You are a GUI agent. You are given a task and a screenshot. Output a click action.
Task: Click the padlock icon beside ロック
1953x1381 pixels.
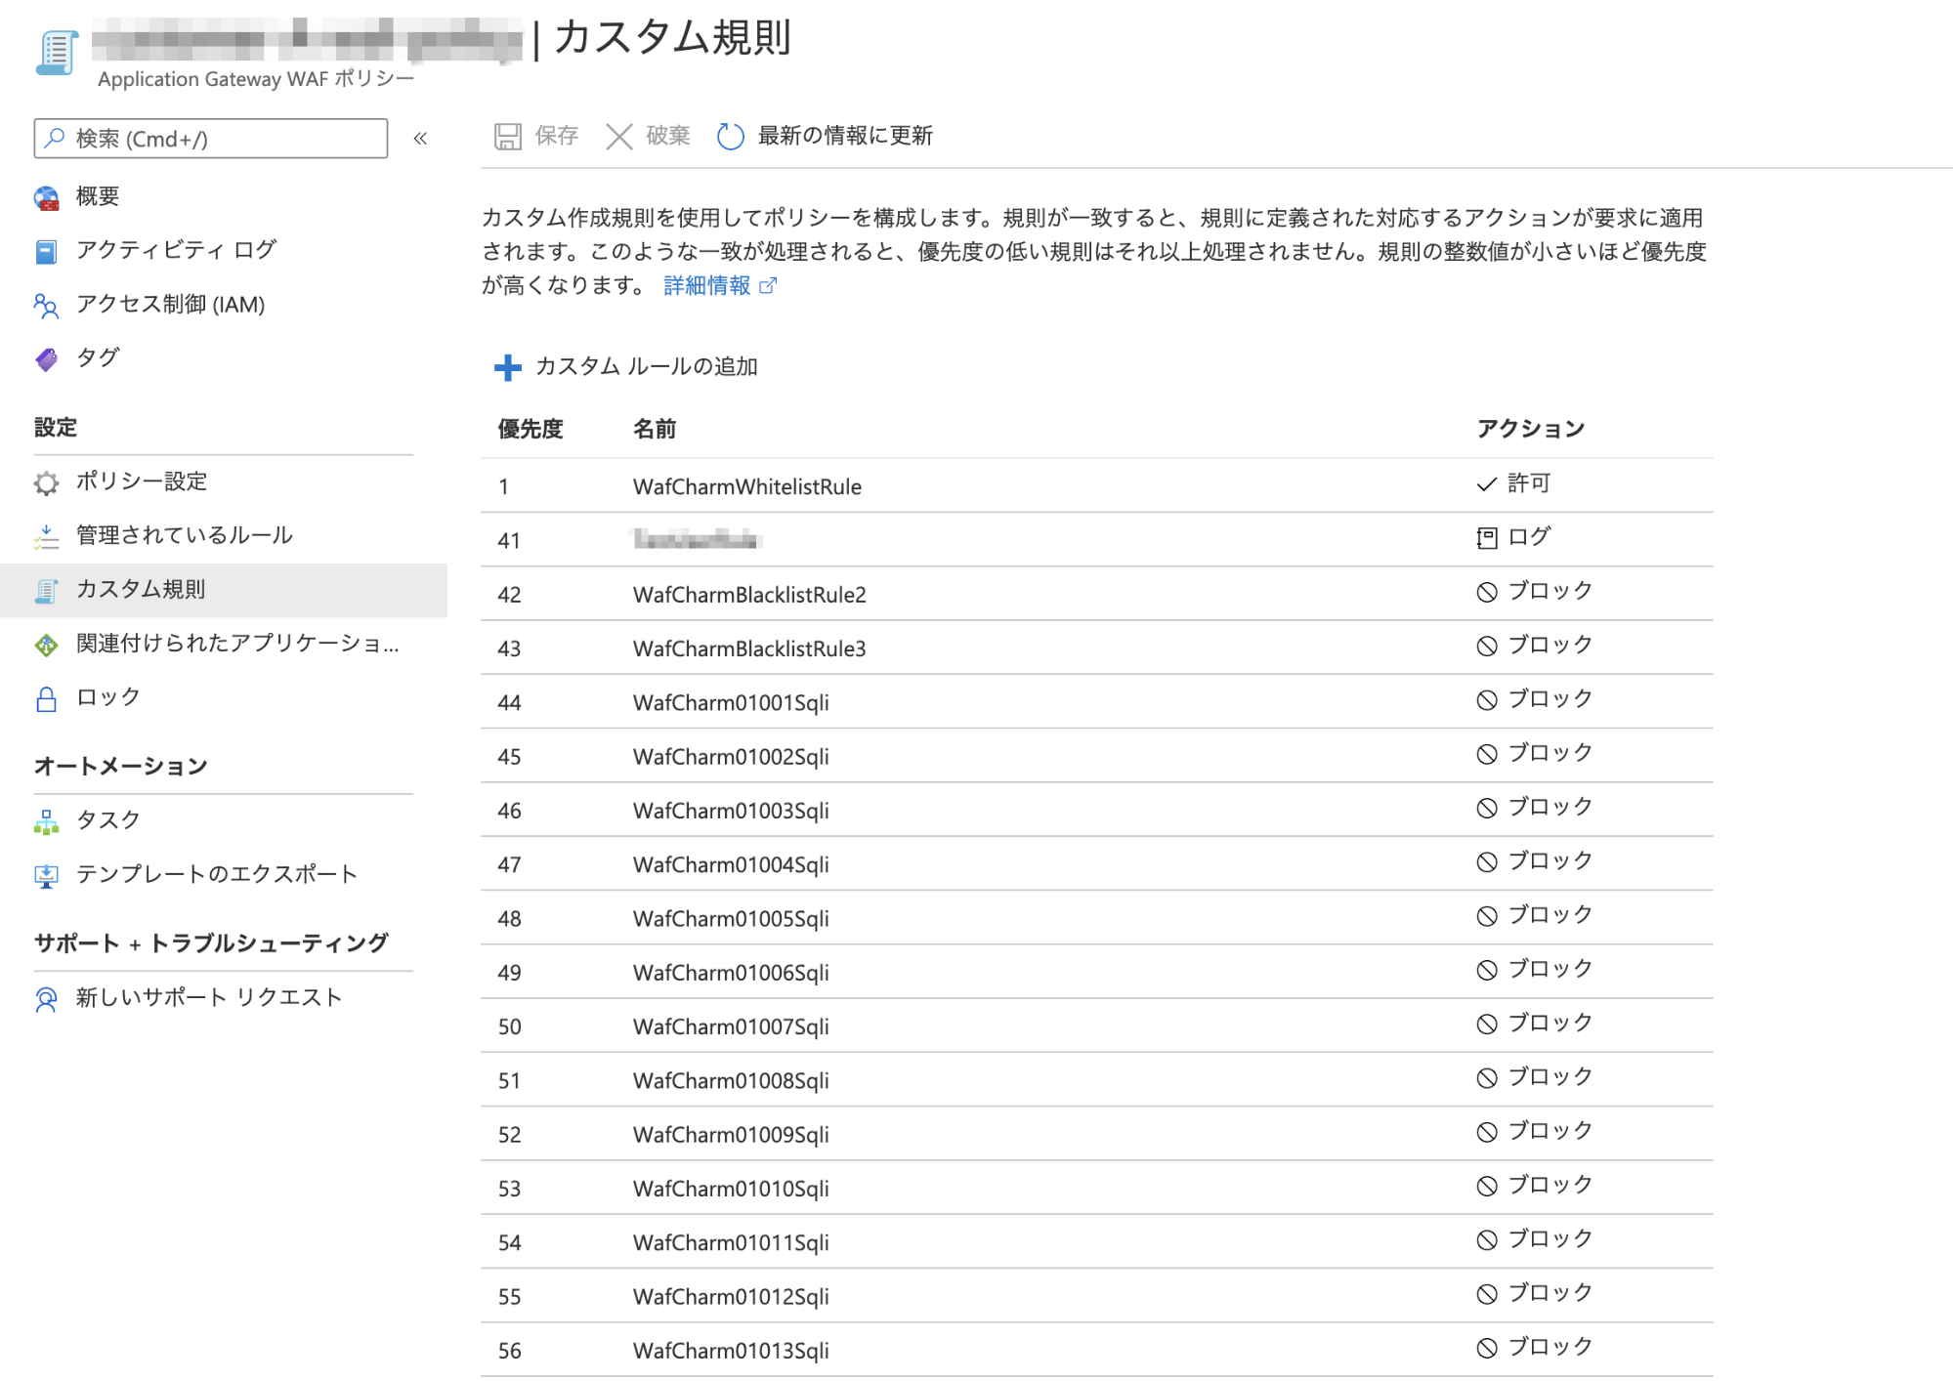point(46,699)
